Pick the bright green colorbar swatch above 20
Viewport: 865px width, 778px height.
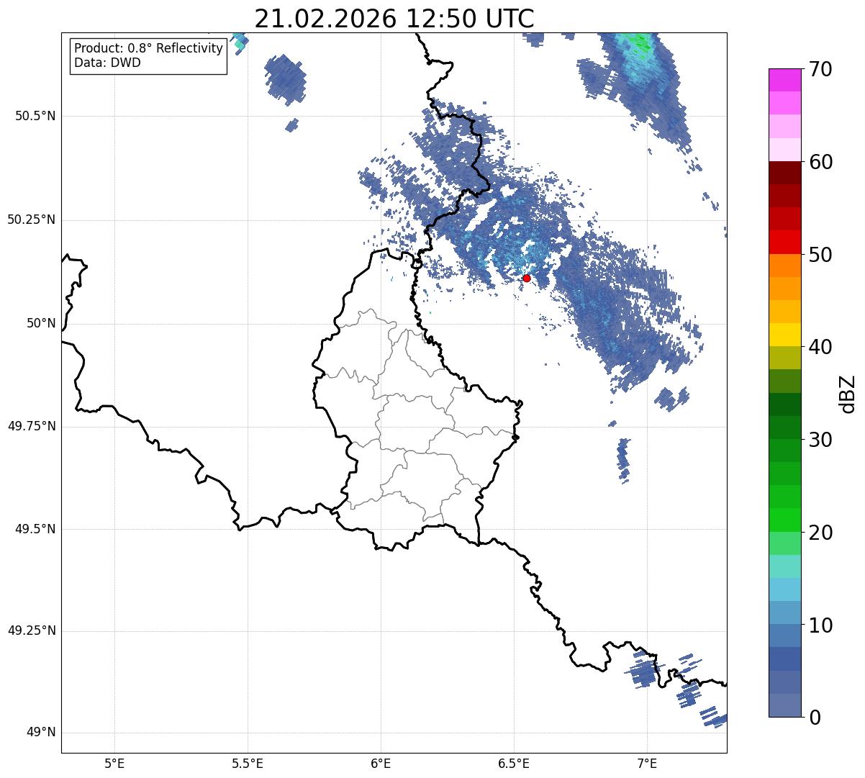784,520
